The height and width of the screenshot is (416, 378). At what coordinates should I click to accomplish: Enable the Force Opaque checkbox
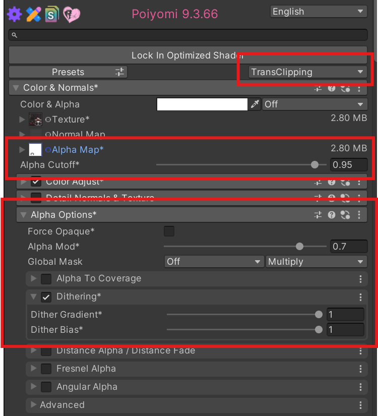pos(169,231)
